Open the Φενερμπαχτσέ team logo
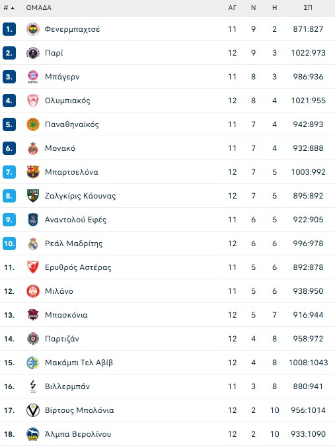The image size is (335, 446). click(33, 29)
